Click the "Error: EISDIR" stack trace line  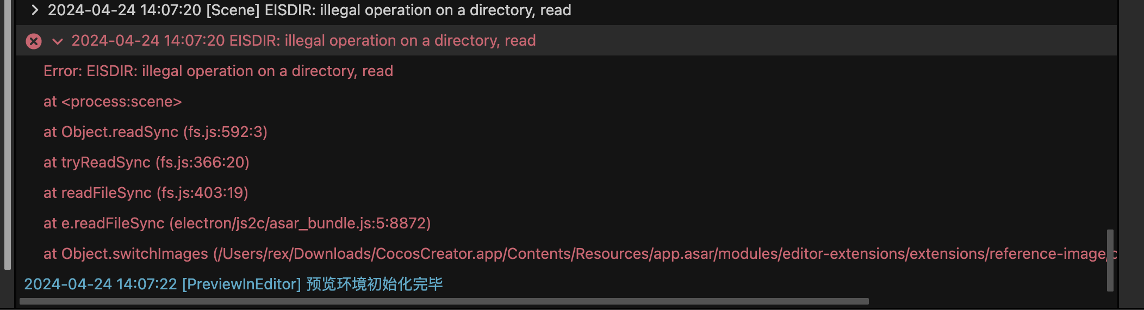click(218, 71)
